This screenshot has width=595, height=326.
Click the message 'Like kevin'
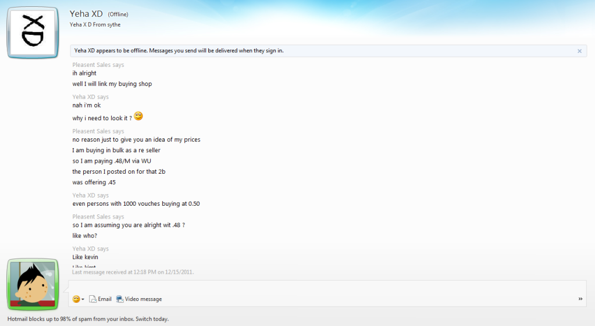pyautogui.click(x=85, y=257)
